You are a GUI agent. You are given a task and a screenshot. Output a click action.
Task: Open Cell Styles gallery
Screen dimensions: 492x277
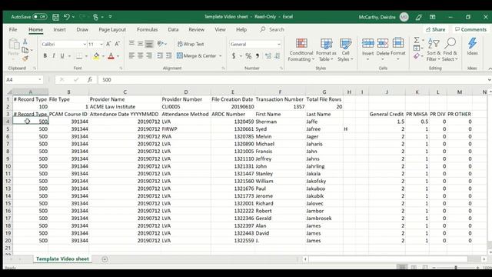[345, 50]
